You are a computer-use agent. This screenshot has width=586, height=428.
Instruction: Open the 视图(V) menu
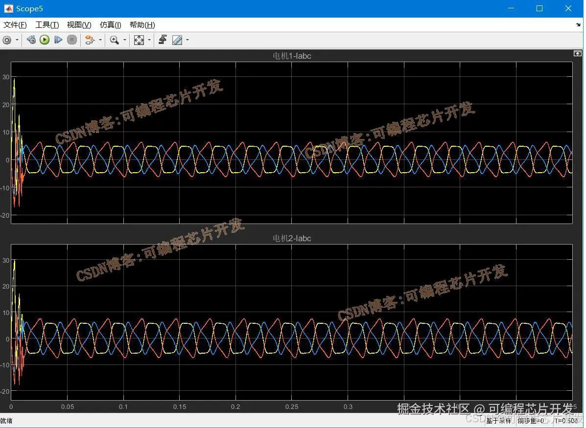pyautogui.click(x=79, y=24)
